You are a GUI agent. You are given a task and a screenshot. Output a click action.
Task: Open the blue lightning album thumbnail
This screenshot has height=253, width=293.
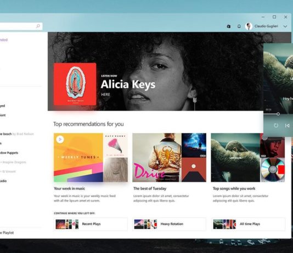(194, 145)
